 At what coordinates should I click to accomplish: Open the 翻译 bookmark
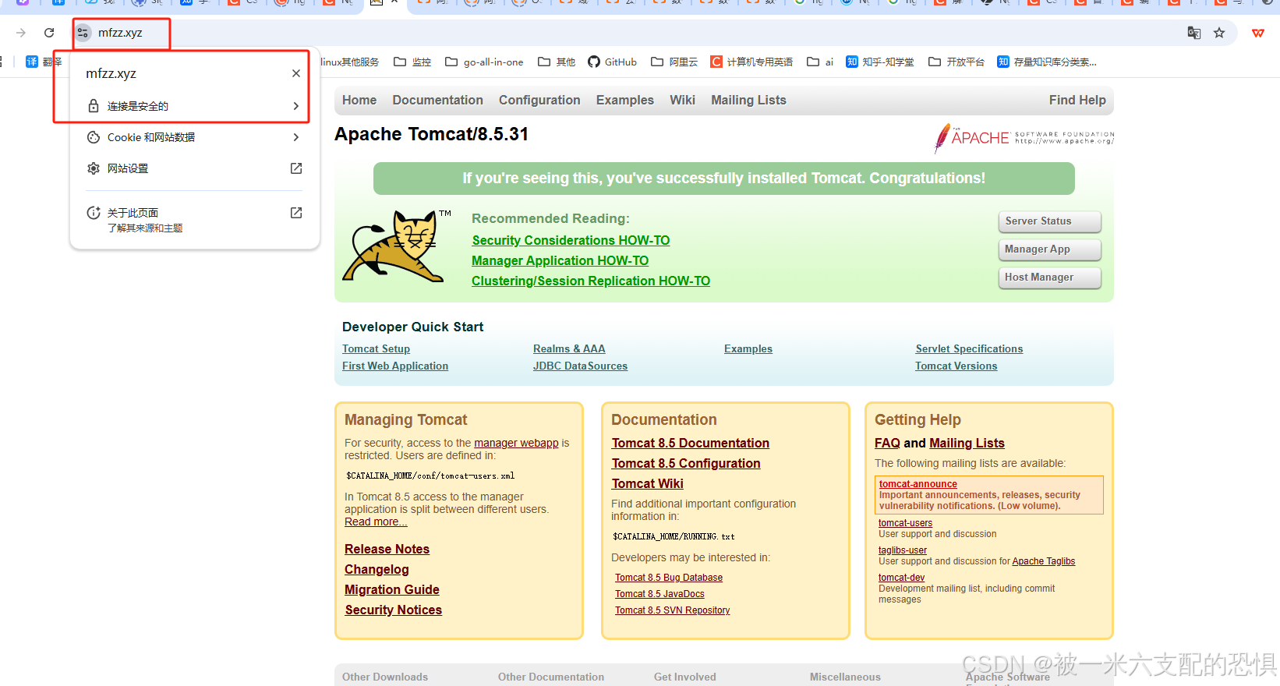(44, 62)
